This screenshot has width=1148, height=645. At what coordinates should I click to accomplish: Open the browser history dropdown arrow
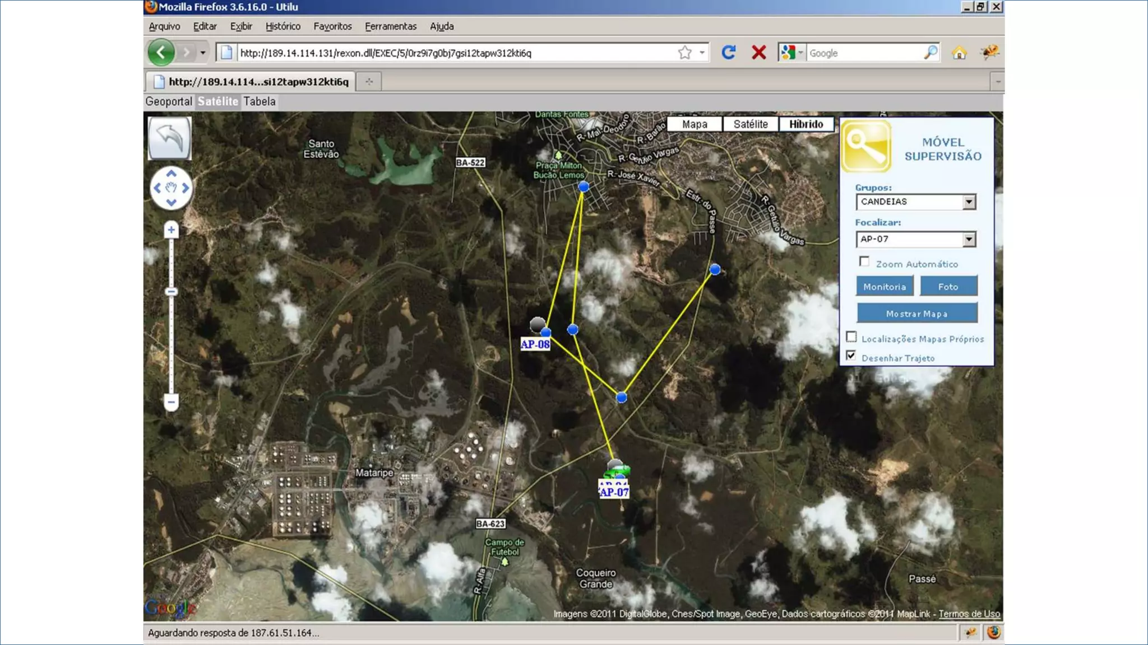coord(203,53)
